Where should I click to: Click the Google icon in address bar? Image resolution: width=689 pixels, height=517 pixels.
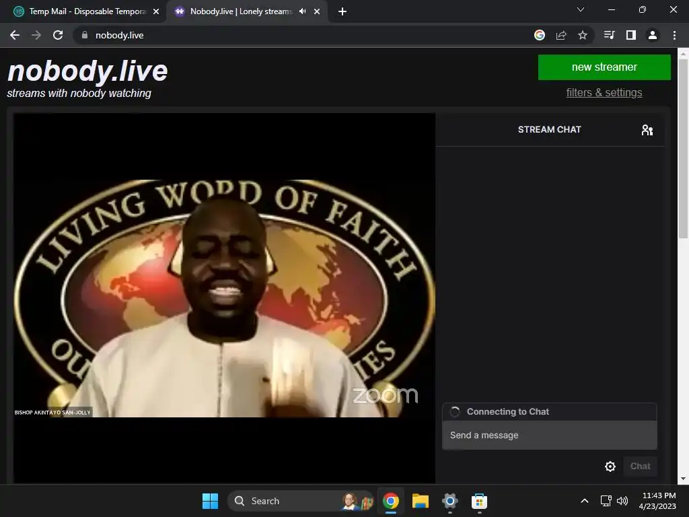540,35
